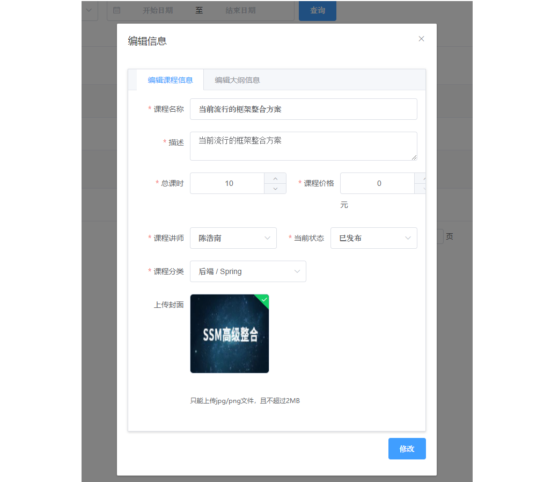Open the background dropdown chevron at top left
Image resolution: width=544 pixels, height=482 pixels.
(x=89, y=10)
